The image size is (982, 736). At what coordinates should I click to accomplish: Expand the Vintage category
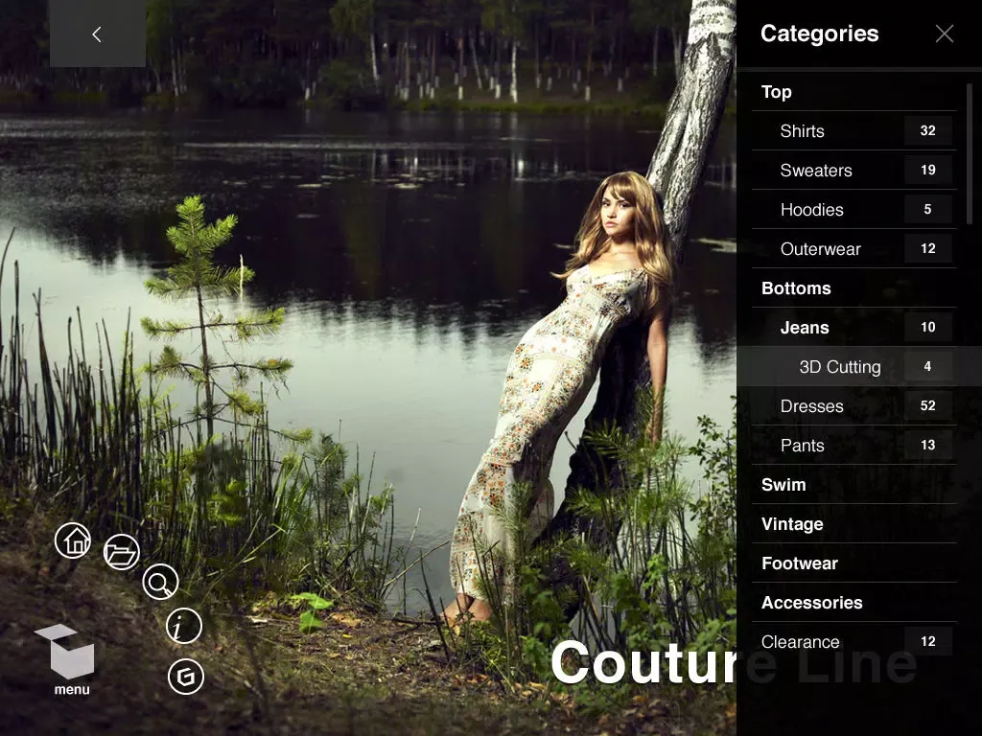(854, 524)
